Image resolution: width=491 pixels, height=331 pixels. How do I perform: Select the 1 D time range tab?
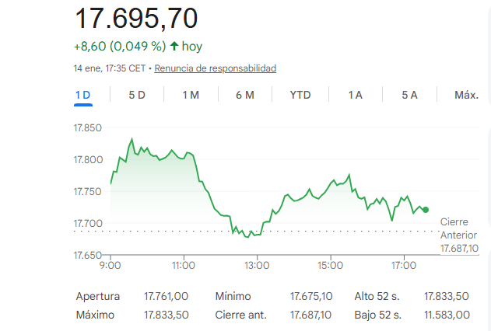pyautogui.click(x=83, y=95)
